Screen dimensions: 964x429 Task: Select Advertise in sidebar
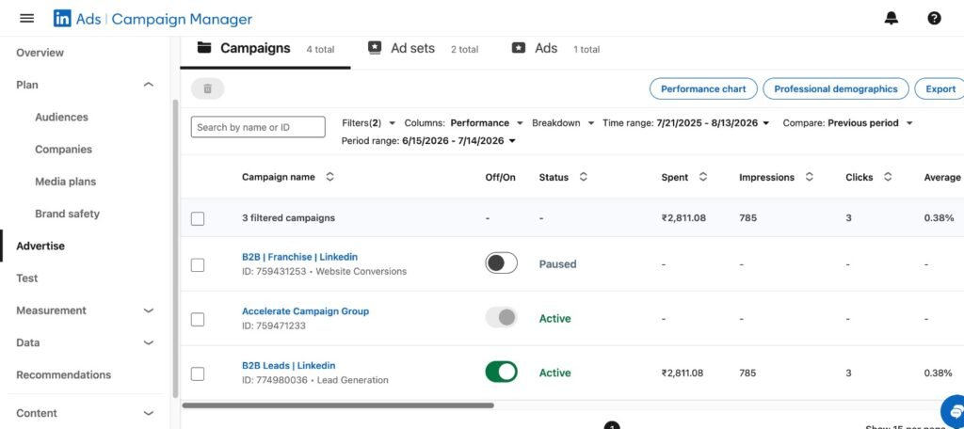click(x=40, y=246)
